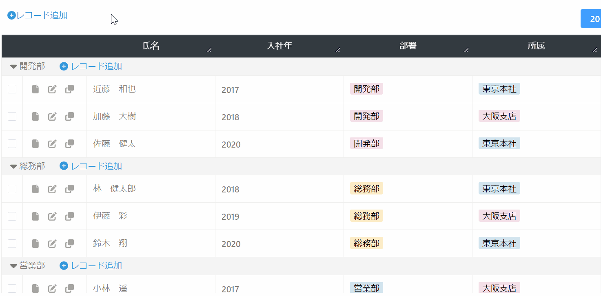Edit record icon for 伊藤 彩
Screen dimensions: 601x296
point(52,216)
